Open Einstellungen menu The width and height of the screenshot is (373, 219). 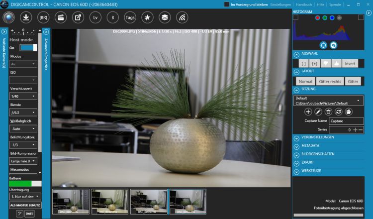pos(281,4)
